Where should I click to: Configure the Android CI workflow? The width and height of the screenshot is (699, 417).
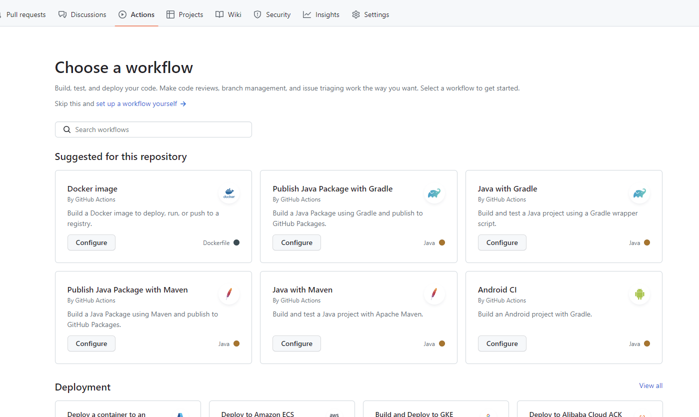coord(502,343)
